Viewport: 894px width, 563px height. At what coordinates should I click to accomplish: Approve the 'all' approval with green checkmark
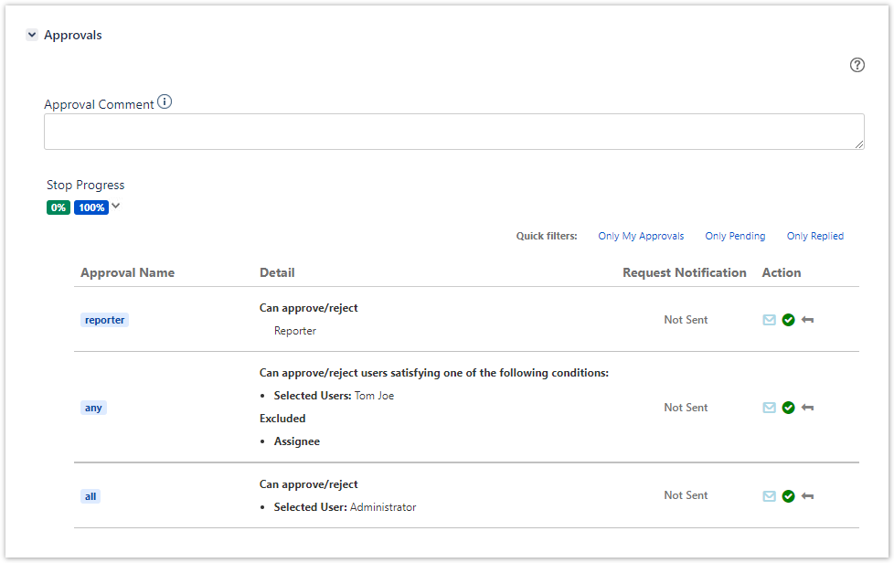click(x=789, y=495)
